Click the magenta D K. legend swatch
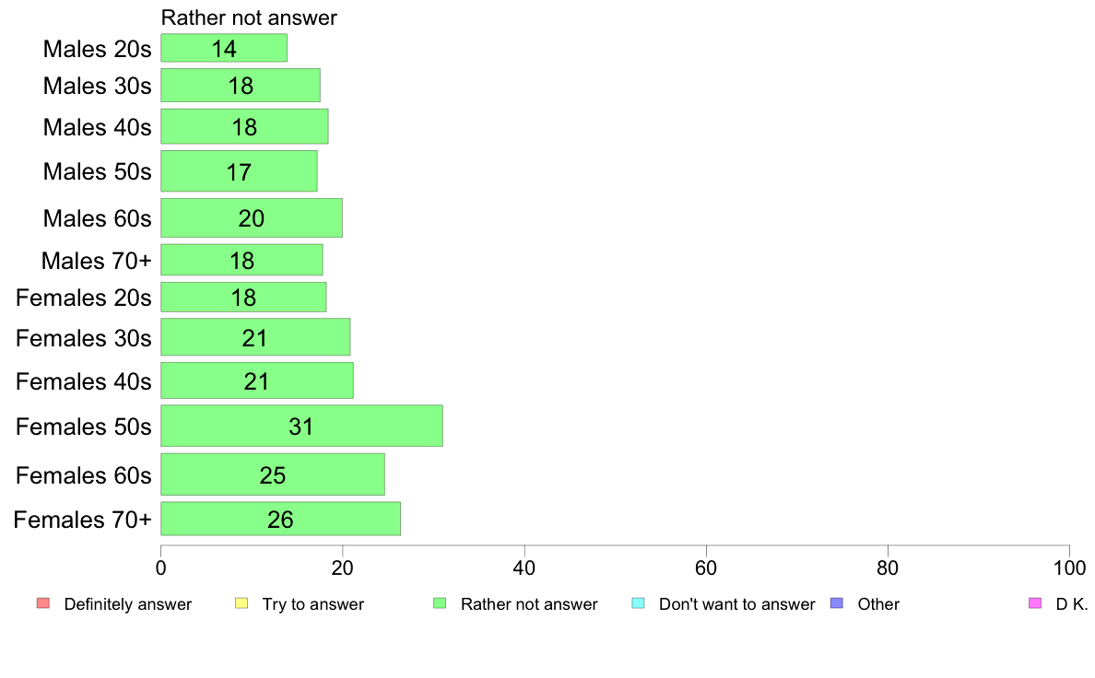The width and height of the screenshot is (1095, 678). pos(1034,603)
